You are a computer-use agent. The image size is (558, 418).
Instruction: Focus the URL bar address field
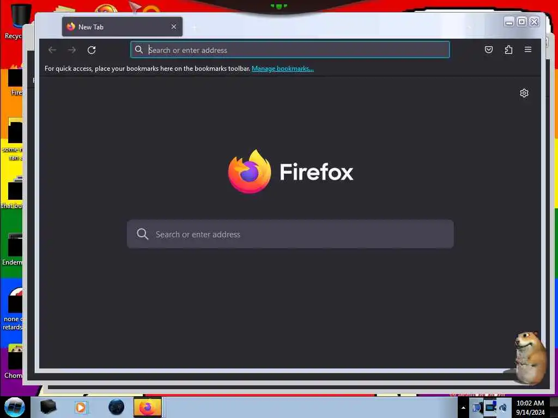(290, 50)
